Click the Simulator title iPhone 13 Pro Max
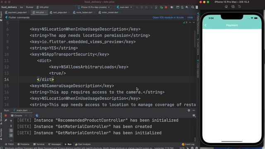 231,2
